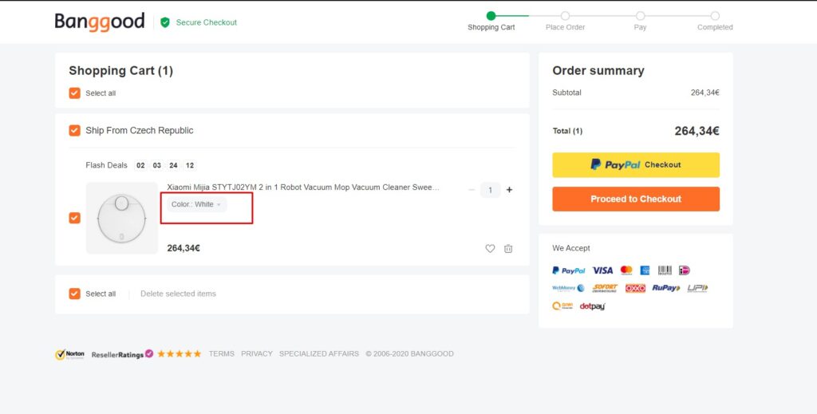Toggle the Ship From Czech Republic checkbox
Screen dimensions: 817x414
[74, 130]
